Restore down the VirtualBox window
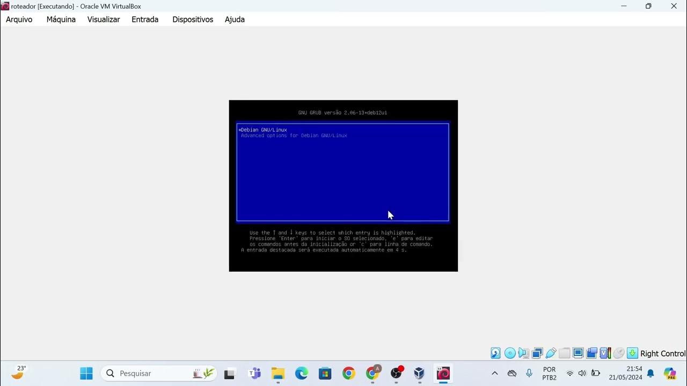Viewport: 687px width, 386px height. point(648,6)
